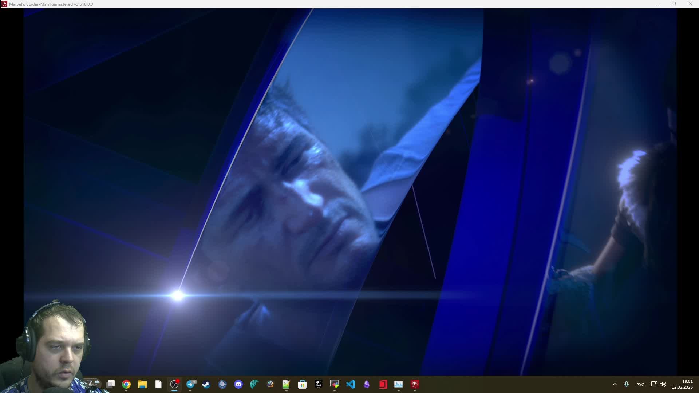The height and width of the screenshot is (393, 699).
Task: Open Telegram from the taskbar
Action: 191,384
